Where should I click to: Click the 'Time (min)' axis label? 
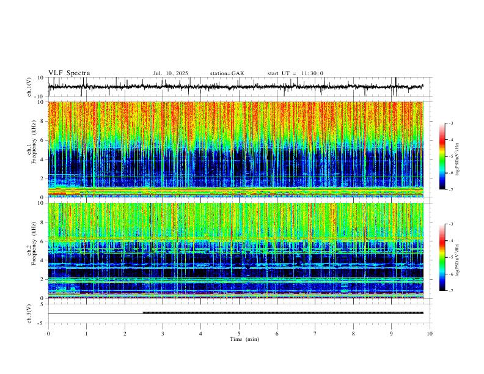point(244,339)
